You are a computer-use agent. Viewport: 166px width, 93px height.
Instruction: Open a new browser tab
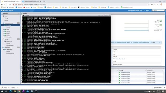[44, 2]
